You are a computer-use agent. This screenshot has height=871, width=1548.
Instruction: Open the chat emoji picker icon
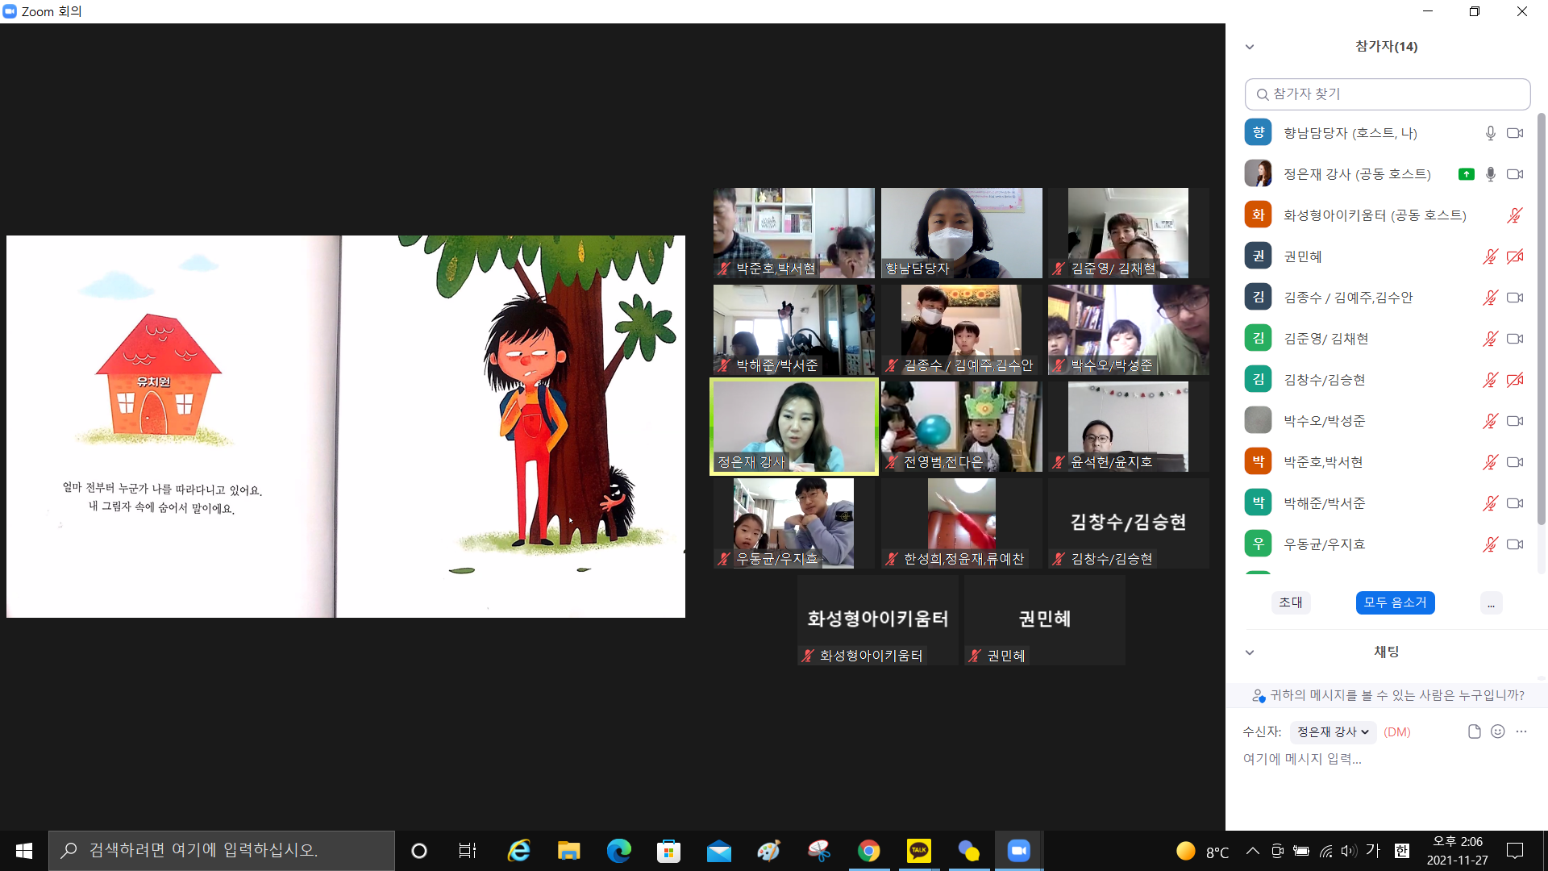coord(1498,731)
